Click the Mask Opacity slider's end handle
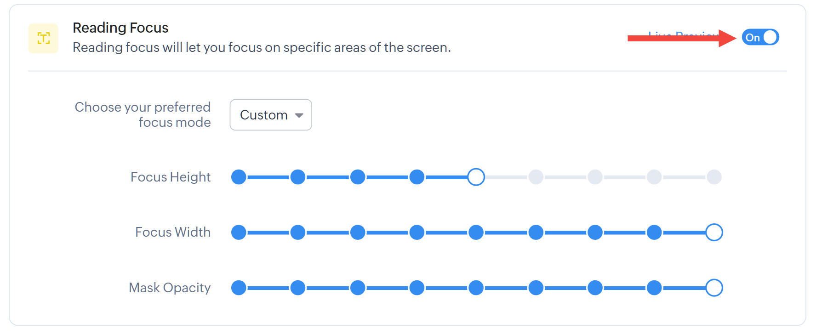This screenshot has width=822, height=335. pos(714,288)
